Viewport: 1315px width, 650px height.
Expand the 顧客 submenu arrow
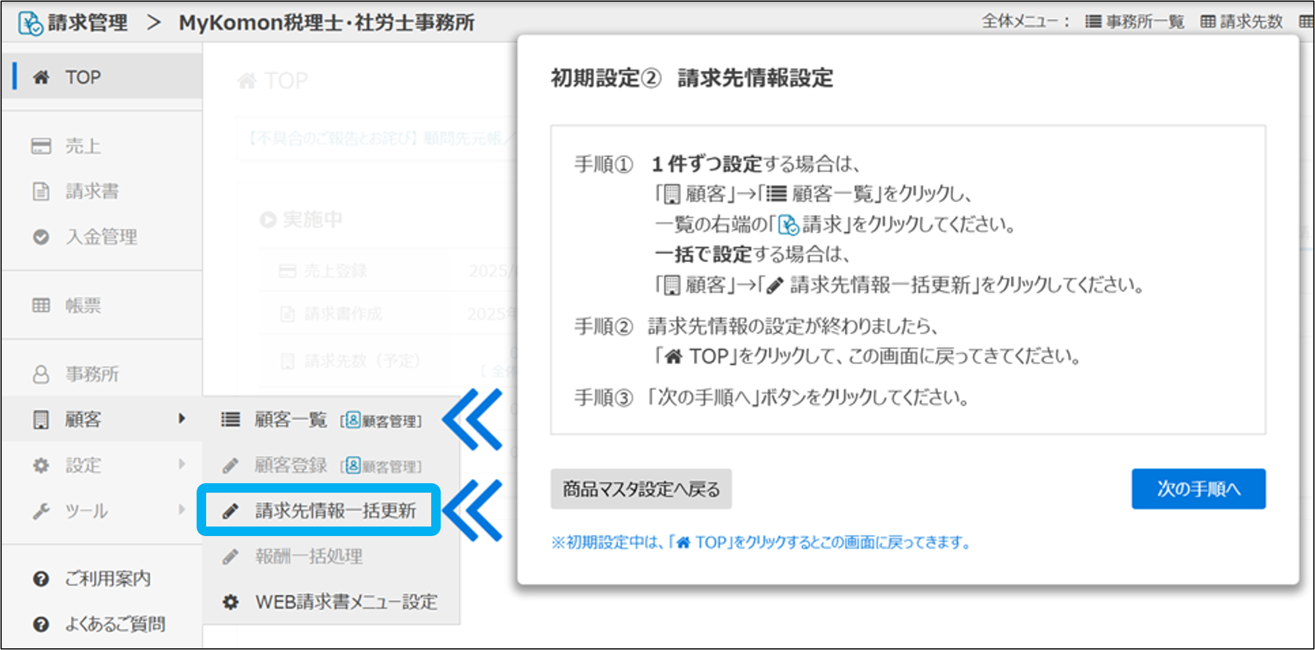point(182,419)
